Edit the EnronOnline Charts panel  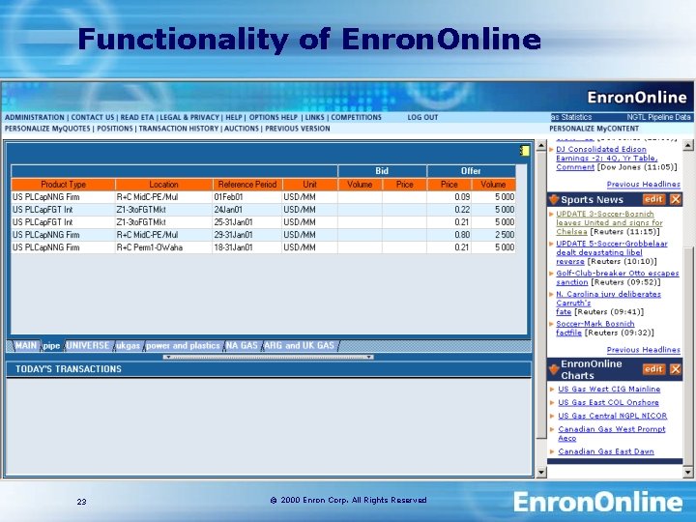click(653, 369)
